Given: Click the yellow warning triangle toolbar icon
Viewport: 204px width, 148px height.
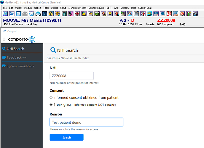Looking at the screenshot, I should (84, 14).
